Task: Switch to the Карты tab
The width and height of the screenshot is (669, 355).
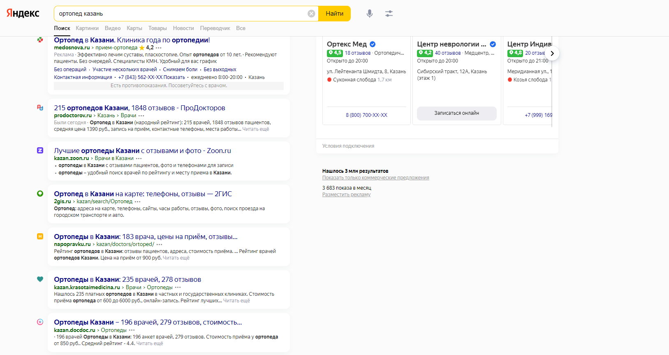Action: [134, 28]
